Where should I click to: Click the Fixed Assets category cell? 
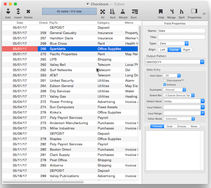pyautogui.click(x=107, y=107)
